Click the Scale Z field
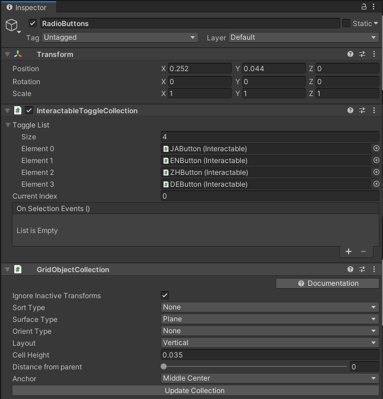The height and width of the screenshot is (399, 383). [x=347, y=94]
